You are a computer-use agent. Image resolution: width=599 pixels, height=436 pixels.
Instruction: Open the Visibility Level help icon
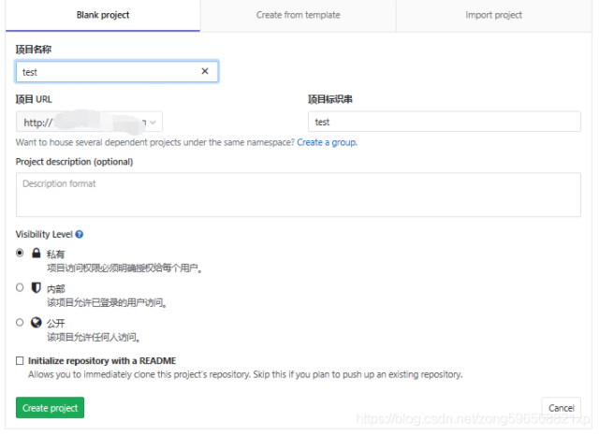pyautogui.click(x=79, y=235)
